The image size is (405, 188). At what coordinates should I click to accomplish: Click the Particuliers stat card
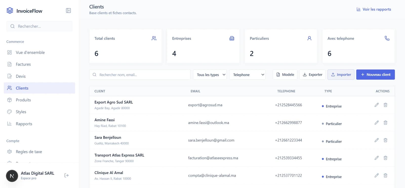point(281,46)
